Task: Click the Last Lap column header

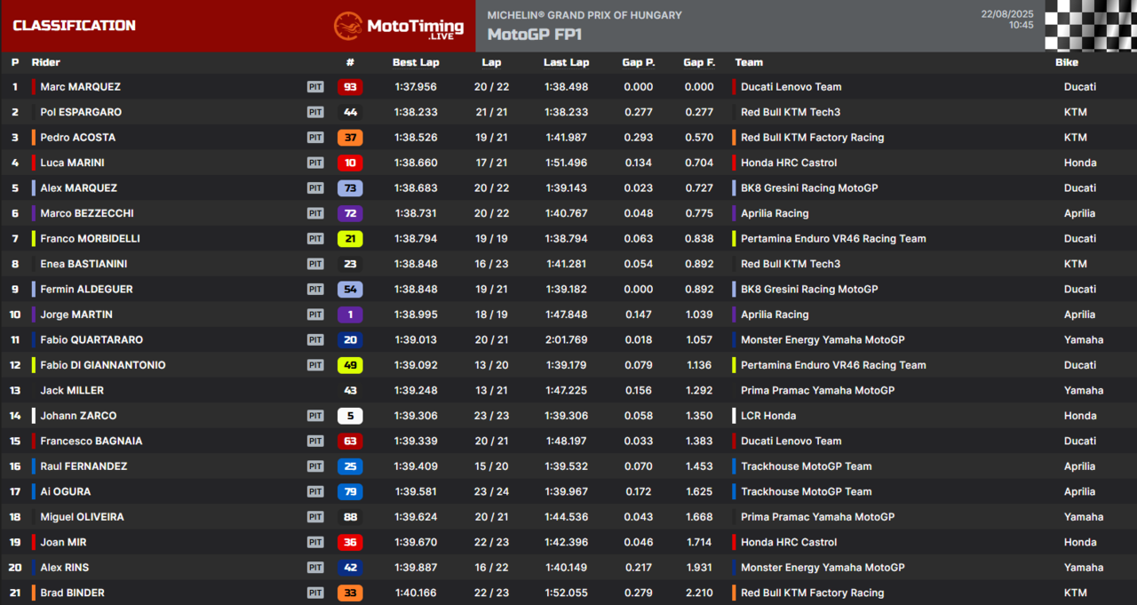Action: coord(567,62)
